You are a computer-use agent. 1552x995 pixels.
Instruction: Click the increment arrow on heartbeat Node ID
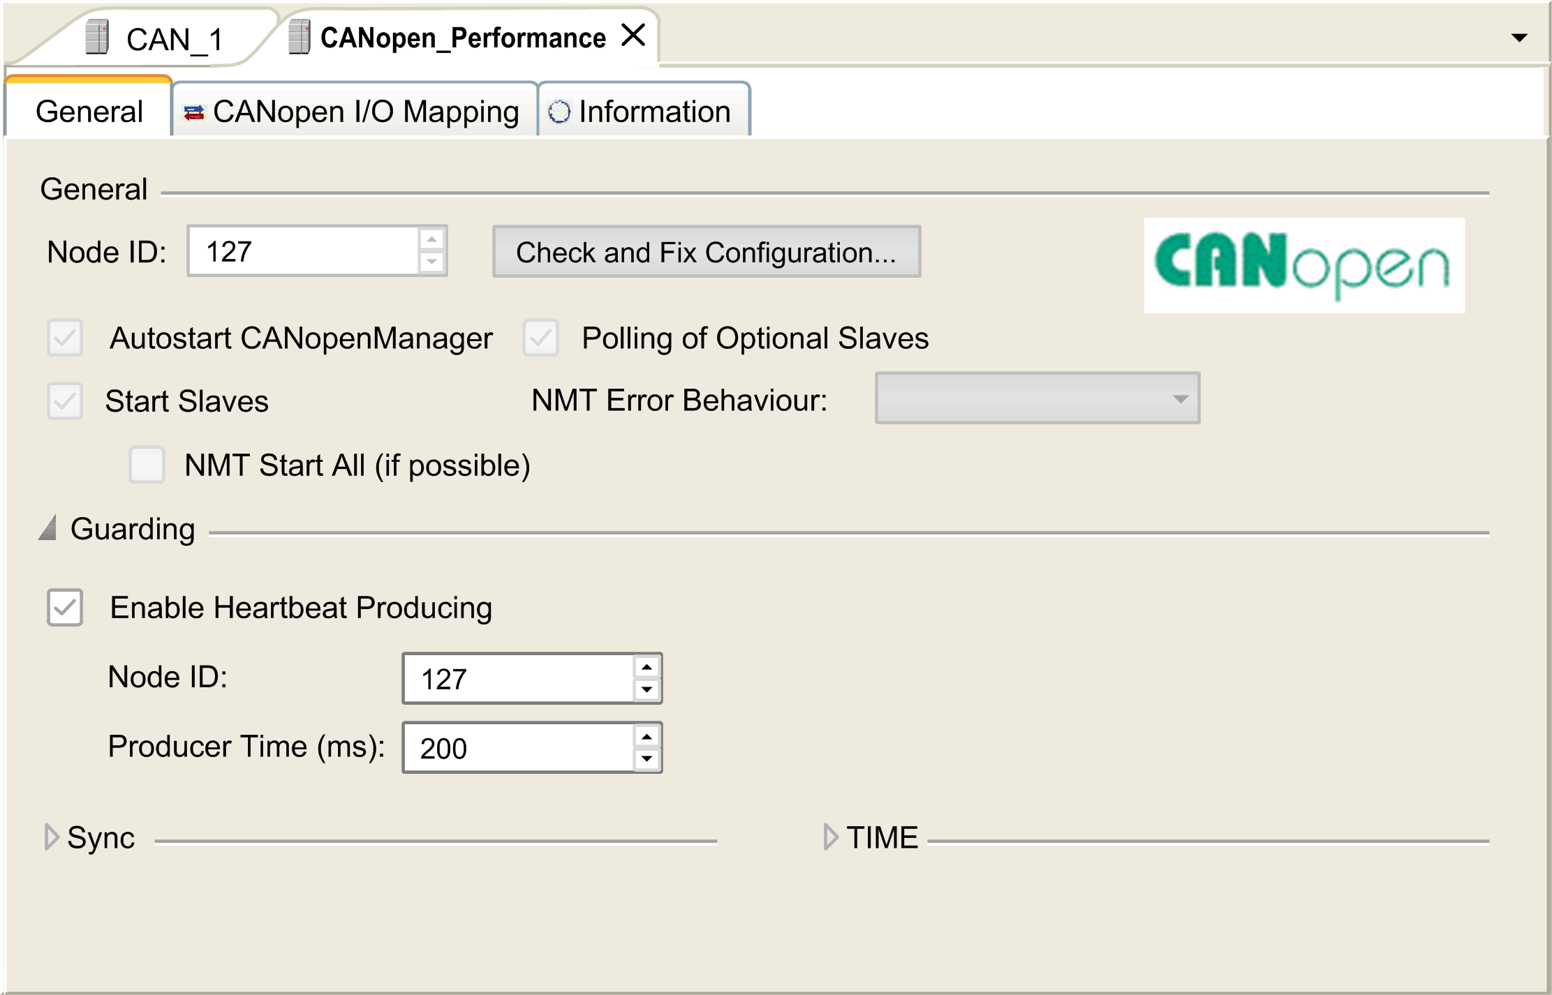click(x=646, y=667)
